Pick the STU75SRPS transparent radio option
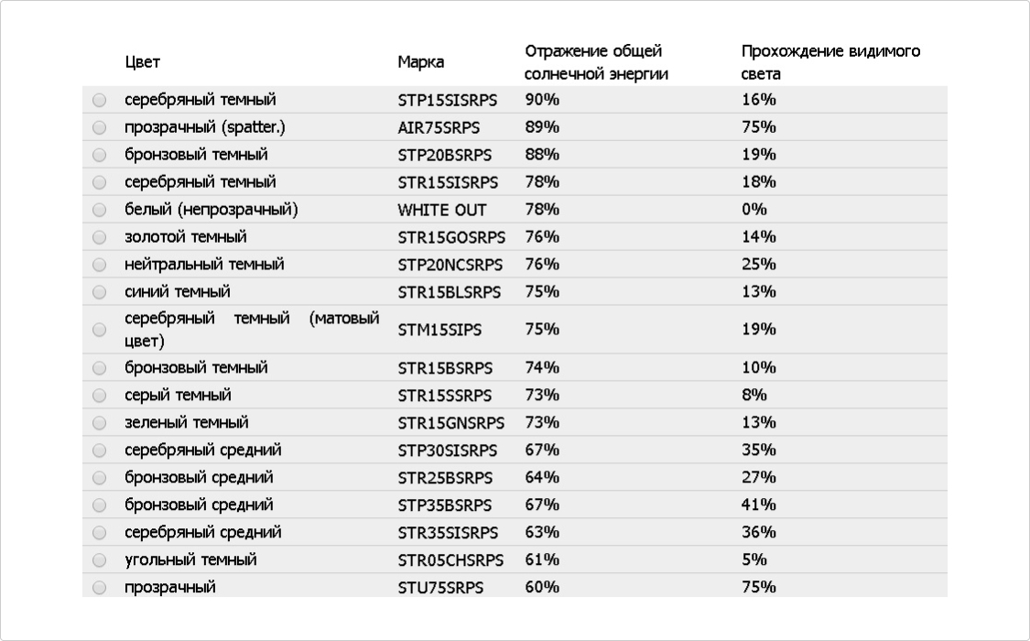This screenshot has height=641, width=1030. (99, 588)
